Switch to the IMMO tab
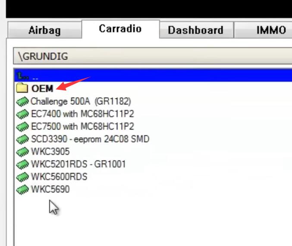The image size is (292, 246). (263, 30)
